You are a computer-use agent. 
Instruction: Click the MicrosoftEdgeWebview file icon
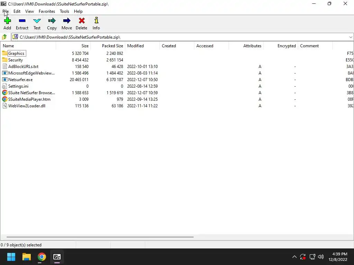4,73
